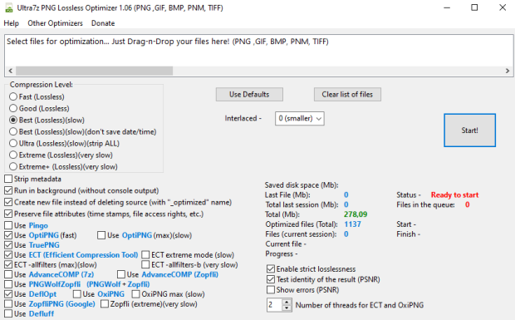This screenshot has height=320, width=515.
Task: Click the file list's left scroll arrow
Action: (x=10, y=71)
